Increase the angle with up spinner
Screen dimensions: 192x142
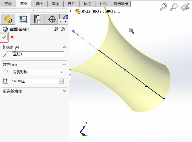click(61, 80)
